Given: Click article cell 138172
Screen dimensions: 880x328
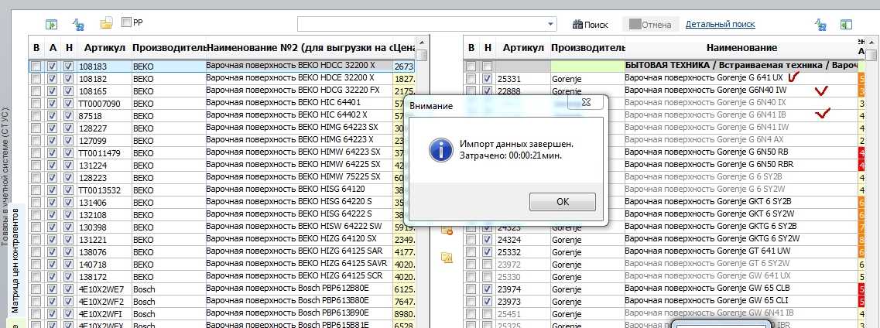Looking at the screenshot, I should coord(104,276).
